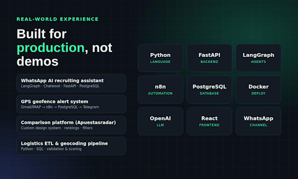Click the Custom design system subtitle text
The width and height of the screenshot is (298, 179).
point(57,128)
